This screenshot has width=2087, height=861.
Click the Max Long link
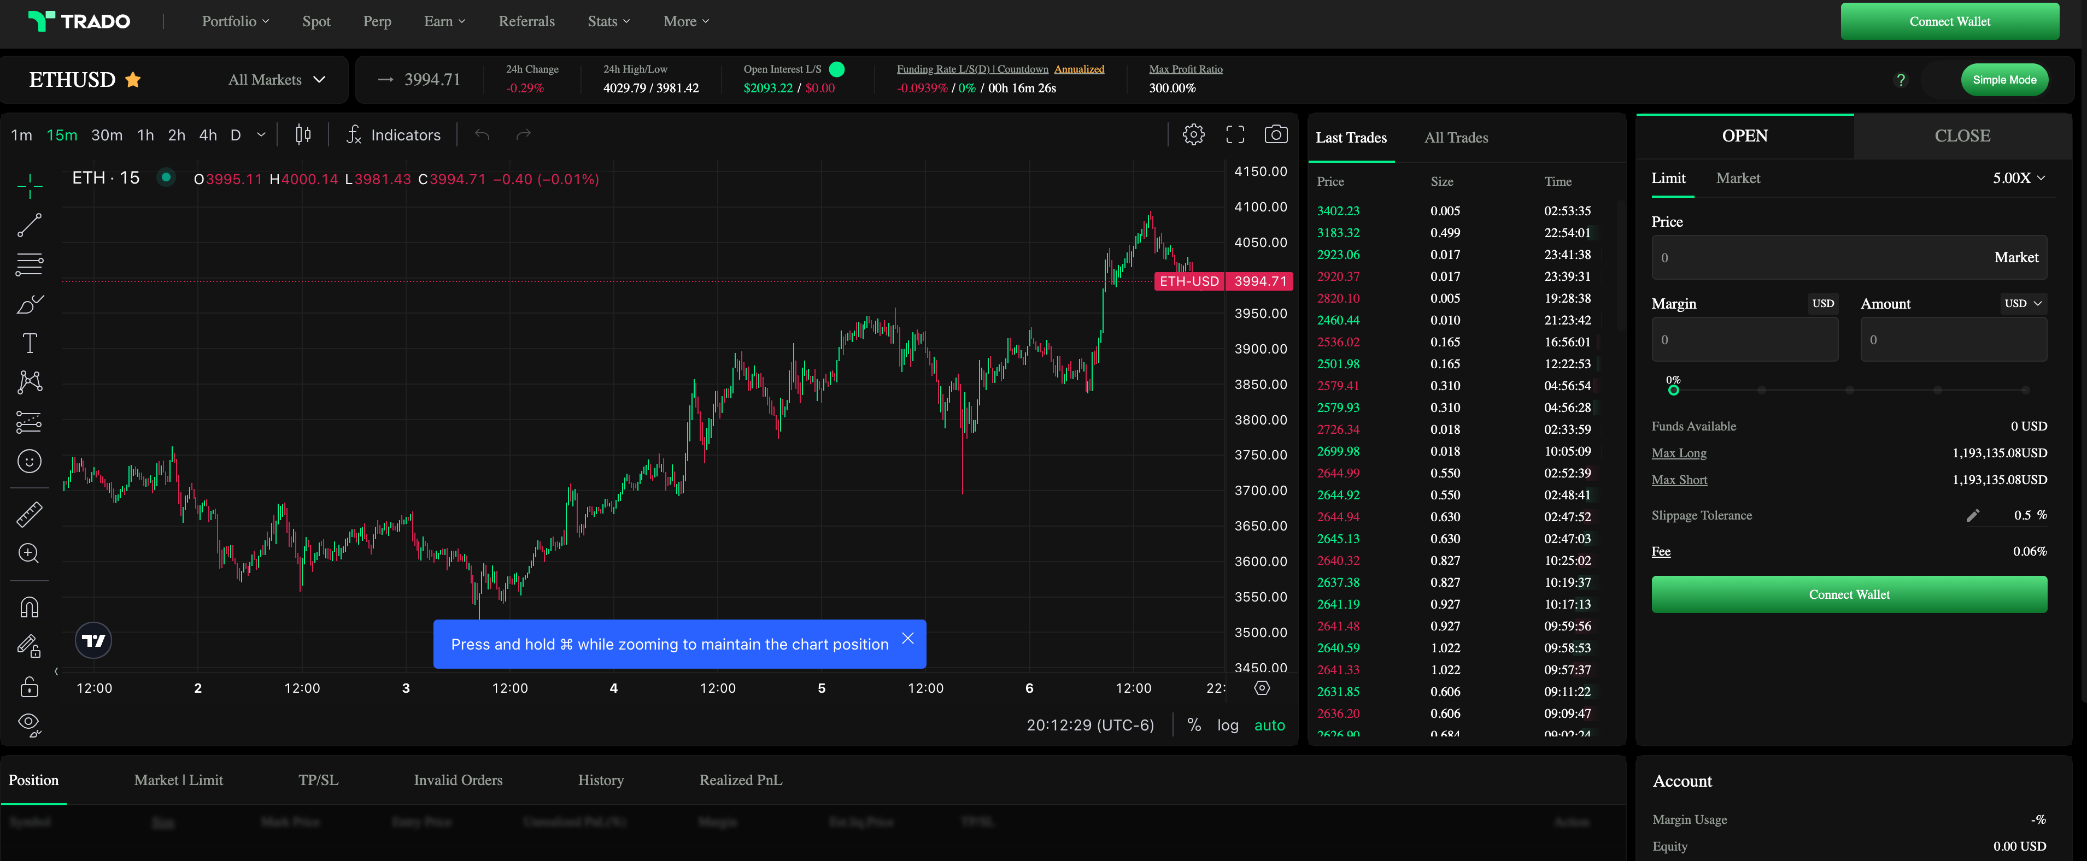click(x=1679, y=453)
